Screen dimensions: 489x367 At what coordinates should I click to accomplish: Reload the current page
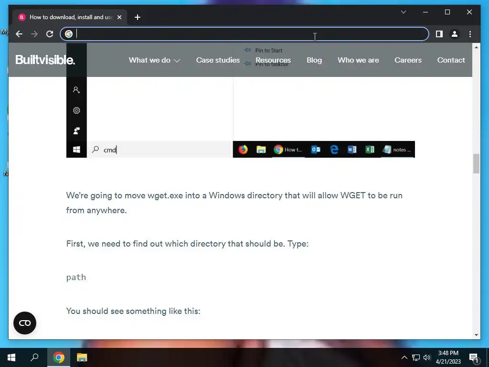[x=50, y=34]
